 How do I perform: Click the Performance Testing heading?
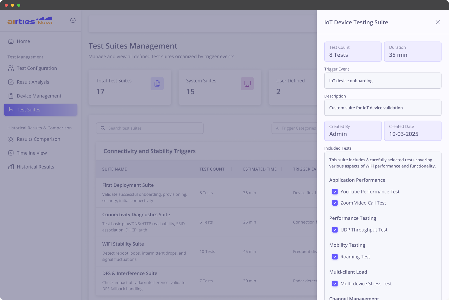[x=353, y=218]
